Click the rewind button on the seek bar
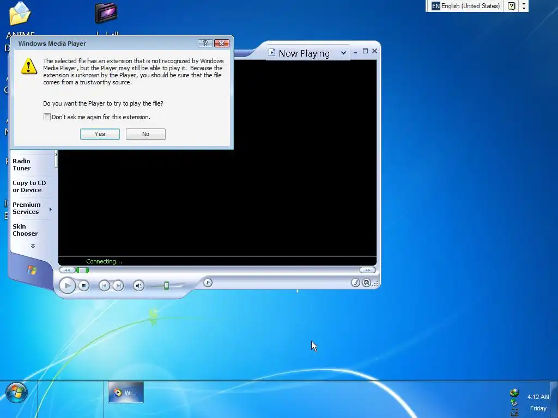The width and height of the screenshot is (558, 418). pyautogui.click(x=67, y=270)
